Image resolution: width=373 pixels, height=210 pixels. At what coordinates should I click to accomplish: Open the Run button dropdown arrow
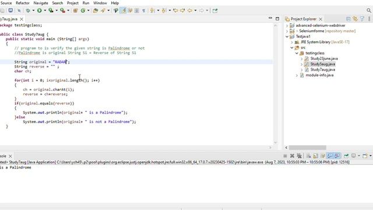tap(45, 10)
